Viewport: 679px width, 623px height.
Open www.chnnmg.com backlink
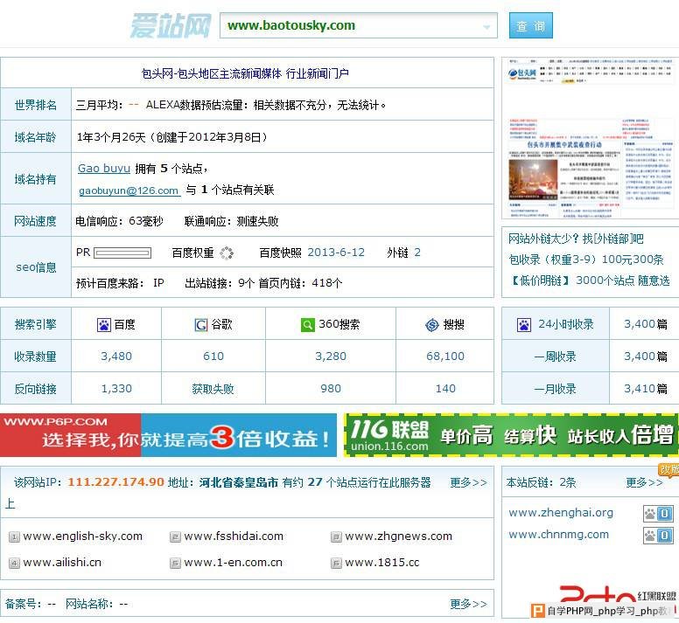[x=558, y=535]
